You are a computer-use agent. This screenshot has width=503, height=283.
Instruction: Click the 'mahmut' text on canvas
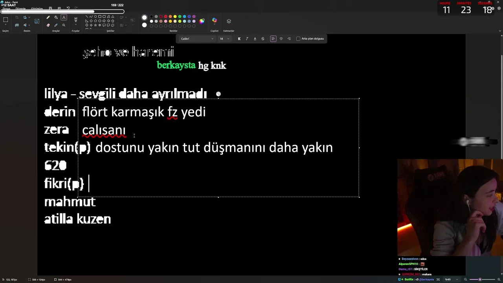(x=70, y=202)
